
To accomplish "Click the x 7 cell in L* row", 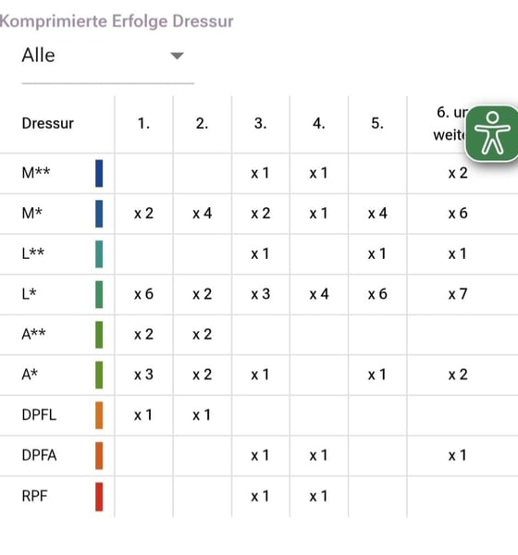I will [458, 294].
